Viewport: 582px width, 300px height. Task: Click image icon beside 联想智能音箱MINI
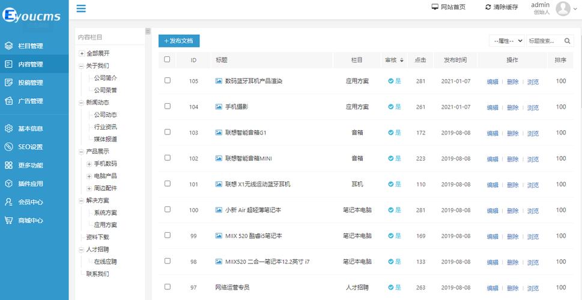click(219, 158)
